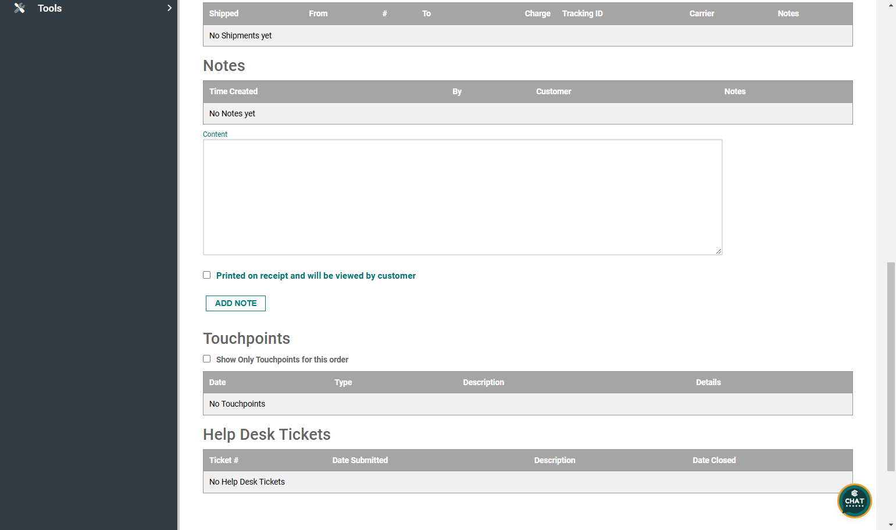Click the 'No Touchpoints' row

coord(528,404)
